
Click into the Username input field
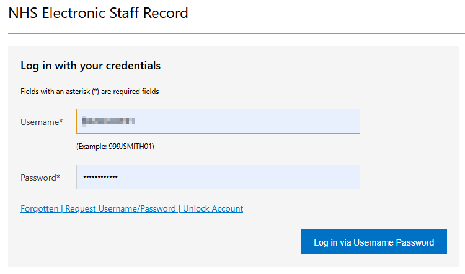(x=218, y=121)
